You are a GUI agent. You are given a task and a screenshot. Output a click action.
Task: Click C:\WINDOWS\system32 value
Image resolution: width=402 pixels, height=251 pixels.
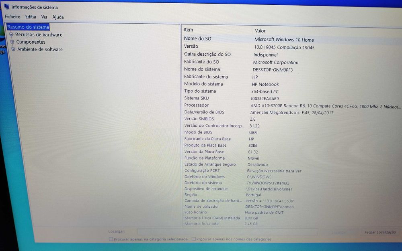pyautogui.click(x=268, y=183)
